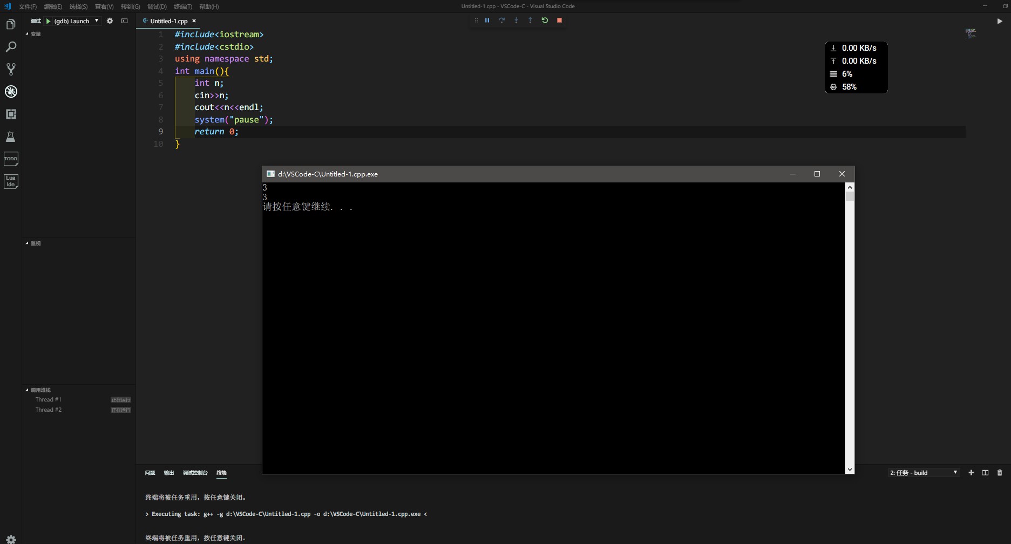Open the Explorer view in activity bar

point(11,25)
